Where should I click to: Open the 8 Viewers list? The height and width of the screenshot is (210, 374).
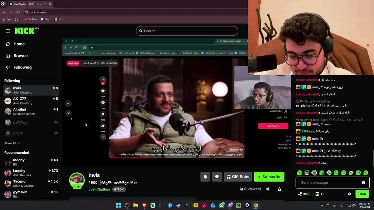250,189
